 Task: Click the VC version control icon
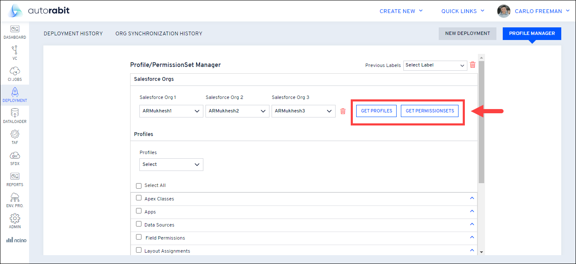coord(15,50)
